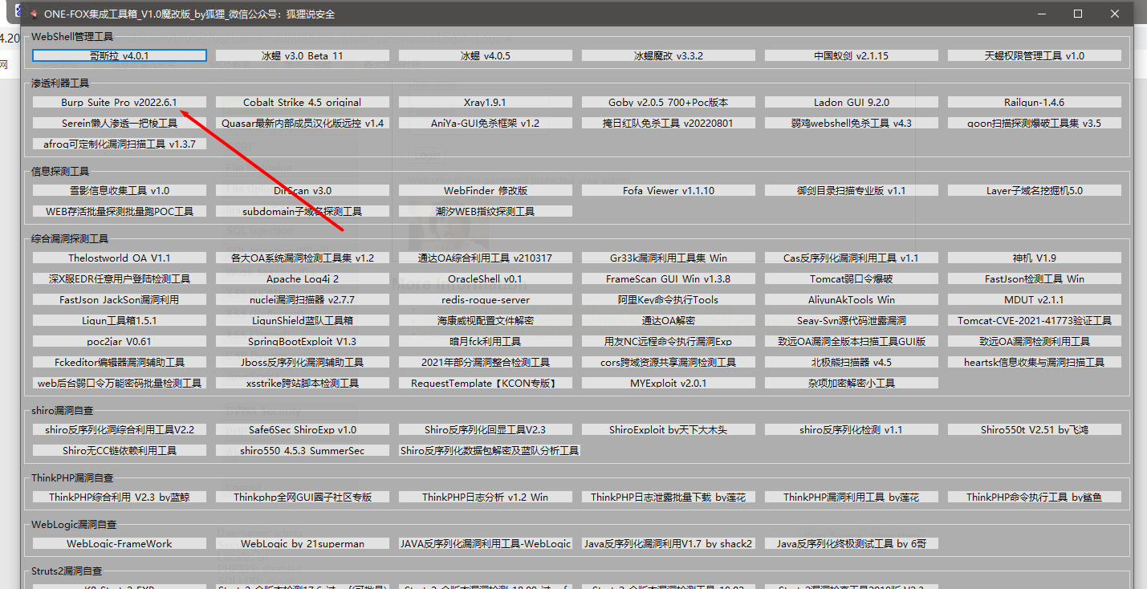This screenshot has height=589, width=1147.
Task: Launch AliyunAkTools Win
Action: pos(852,300)
